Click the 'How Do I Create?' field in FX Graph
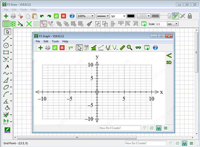The image size is (200, 147). click(120, 128)
